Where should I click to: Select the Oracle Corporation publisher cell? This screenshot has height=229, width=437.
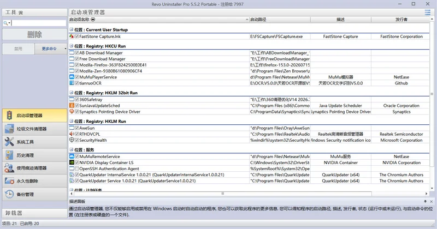point(401,105)
